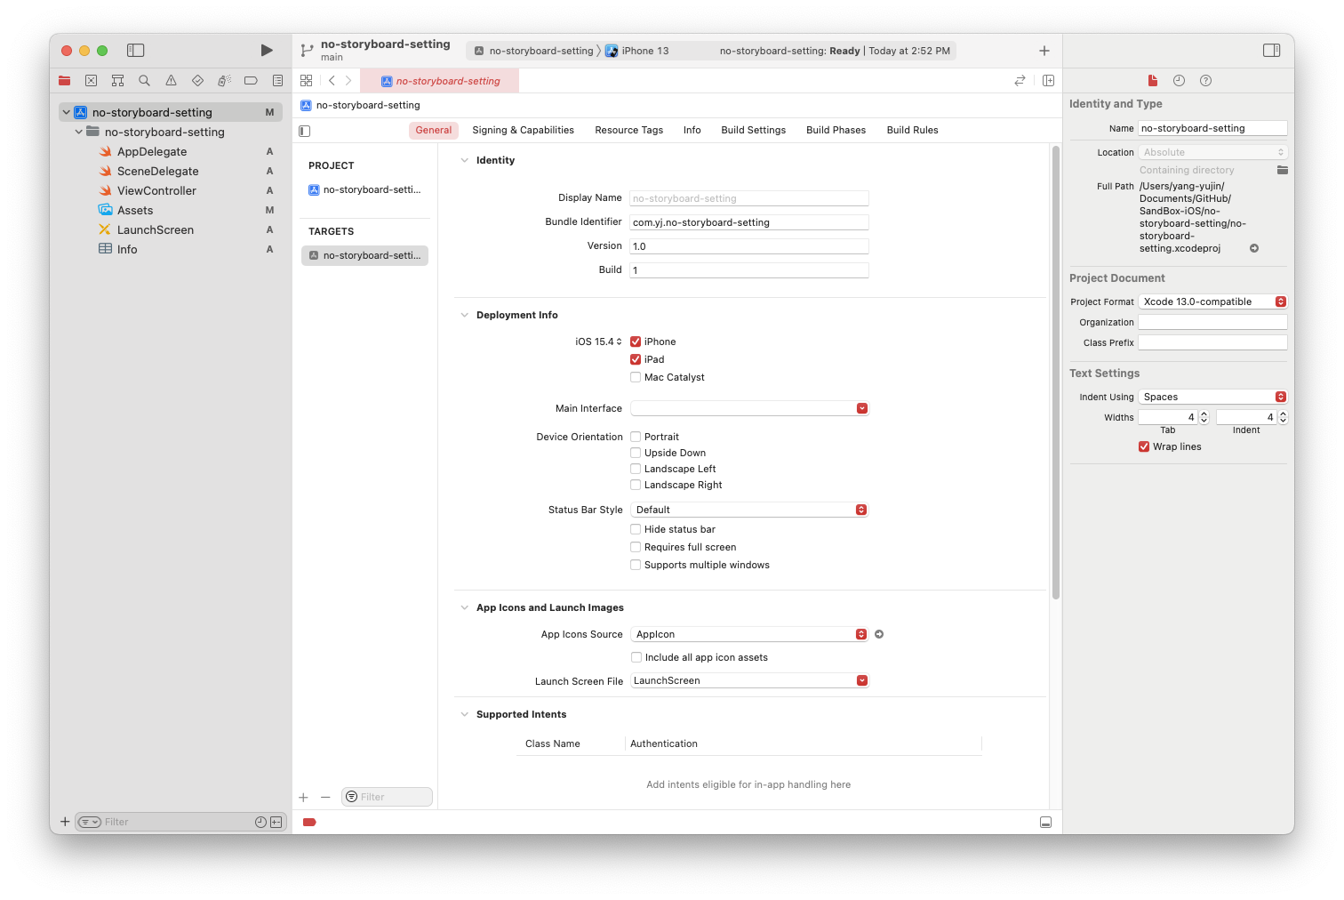Enable Landscape Left orientation

636,469
